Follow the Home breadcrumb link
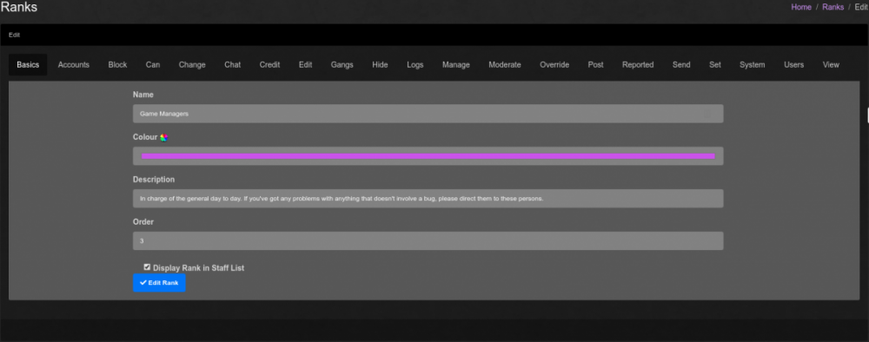The width and height of the screenshot is (869, 342). (x=801, y=7)
